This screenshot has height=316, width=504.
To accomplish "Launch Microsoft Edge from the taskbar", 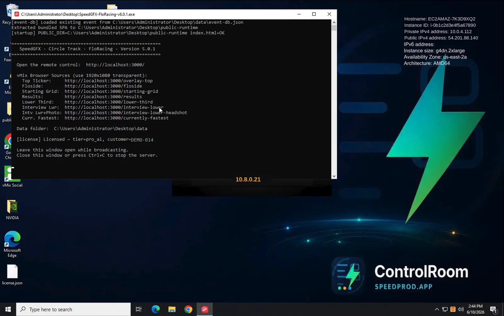I will pyautogui.click(x=156, y=309).
